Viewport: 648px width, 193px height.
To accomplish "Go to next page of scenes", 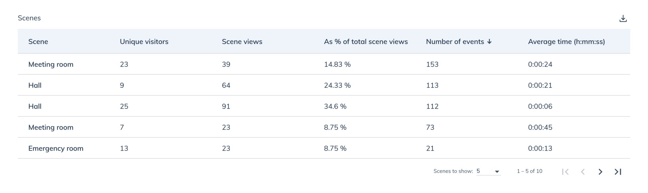I will (x=600, y=172).
